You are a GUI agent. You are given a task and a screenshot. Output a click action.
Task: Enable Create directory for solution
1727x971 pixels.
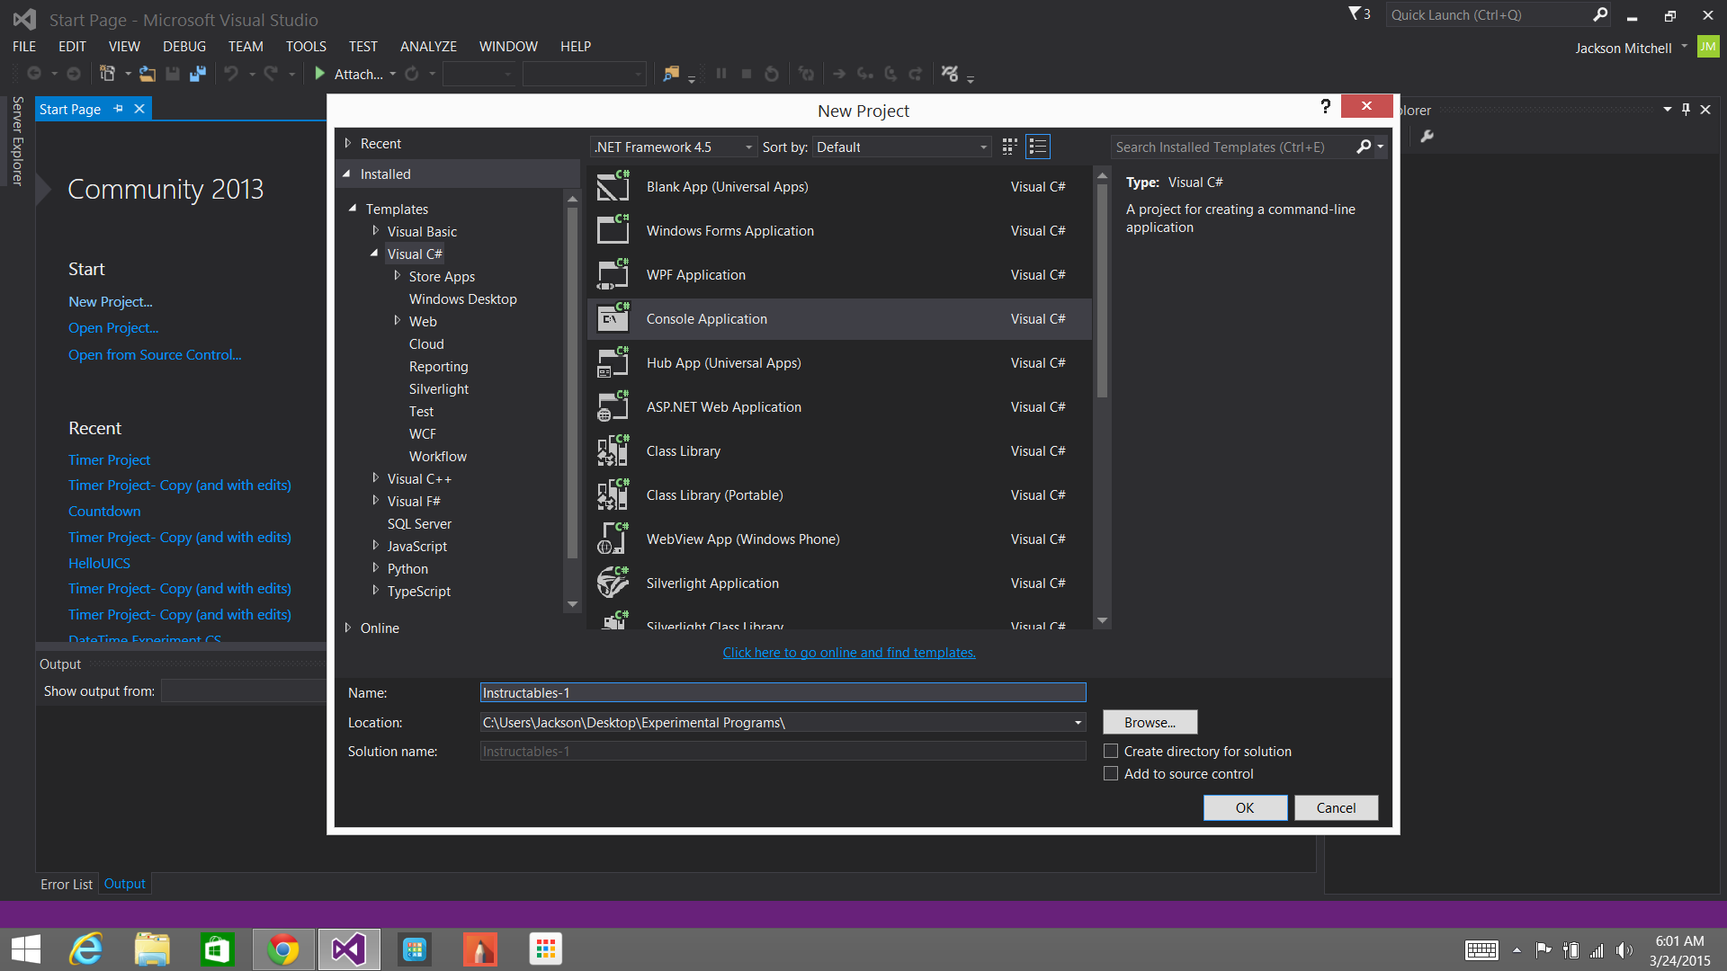(1111, 751)
